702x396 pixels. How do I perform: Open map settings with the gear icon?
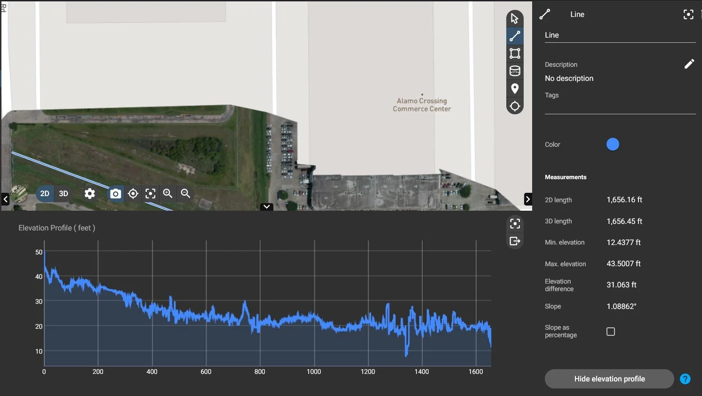pos(89,193)
